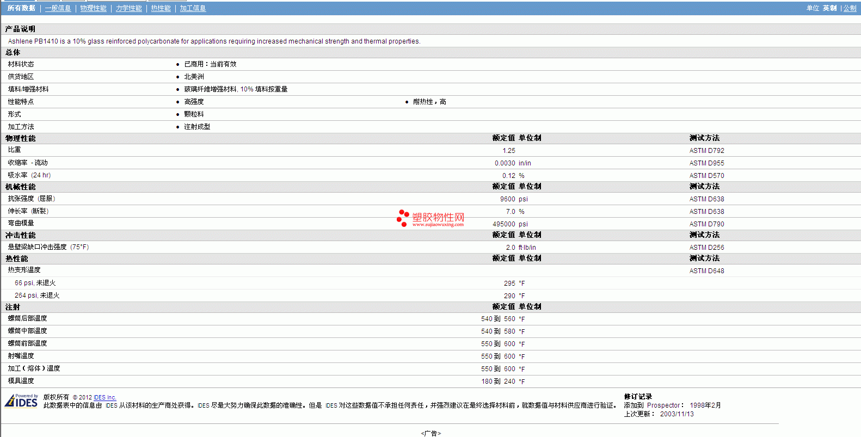This screenshot has width=861, height=437.
Task: Click the 收缩率 - 流动 row label
Action: [x=28, y=163]
